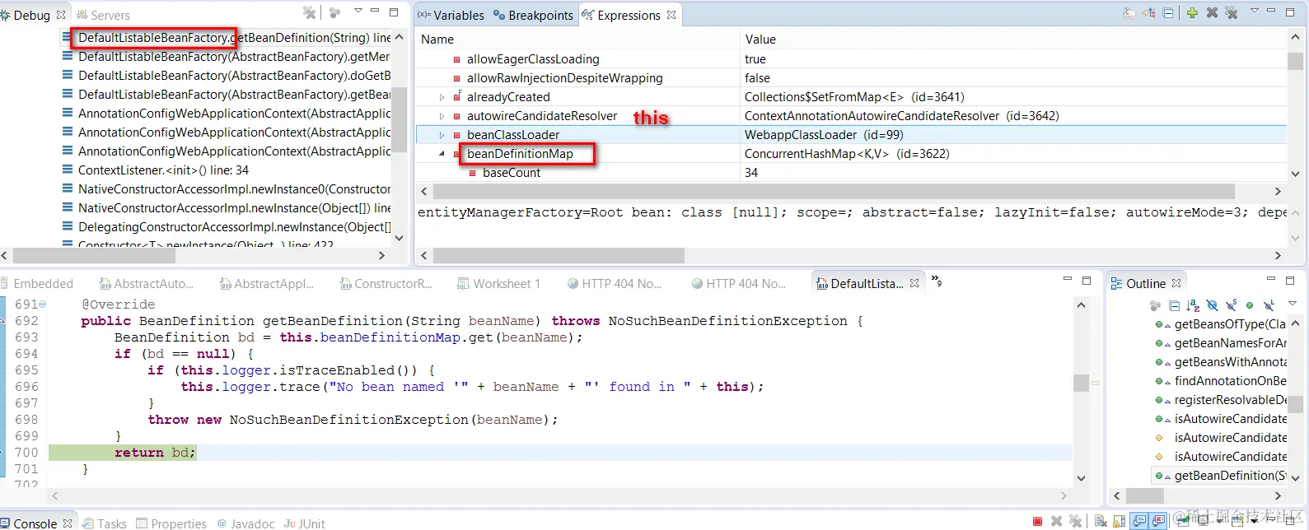Close the Outline tab
The height and width of the screenshot is (530, 1309).
(x=1176, y=283)
